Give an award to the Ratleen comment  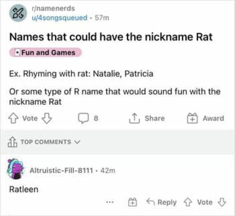point(132,202)
